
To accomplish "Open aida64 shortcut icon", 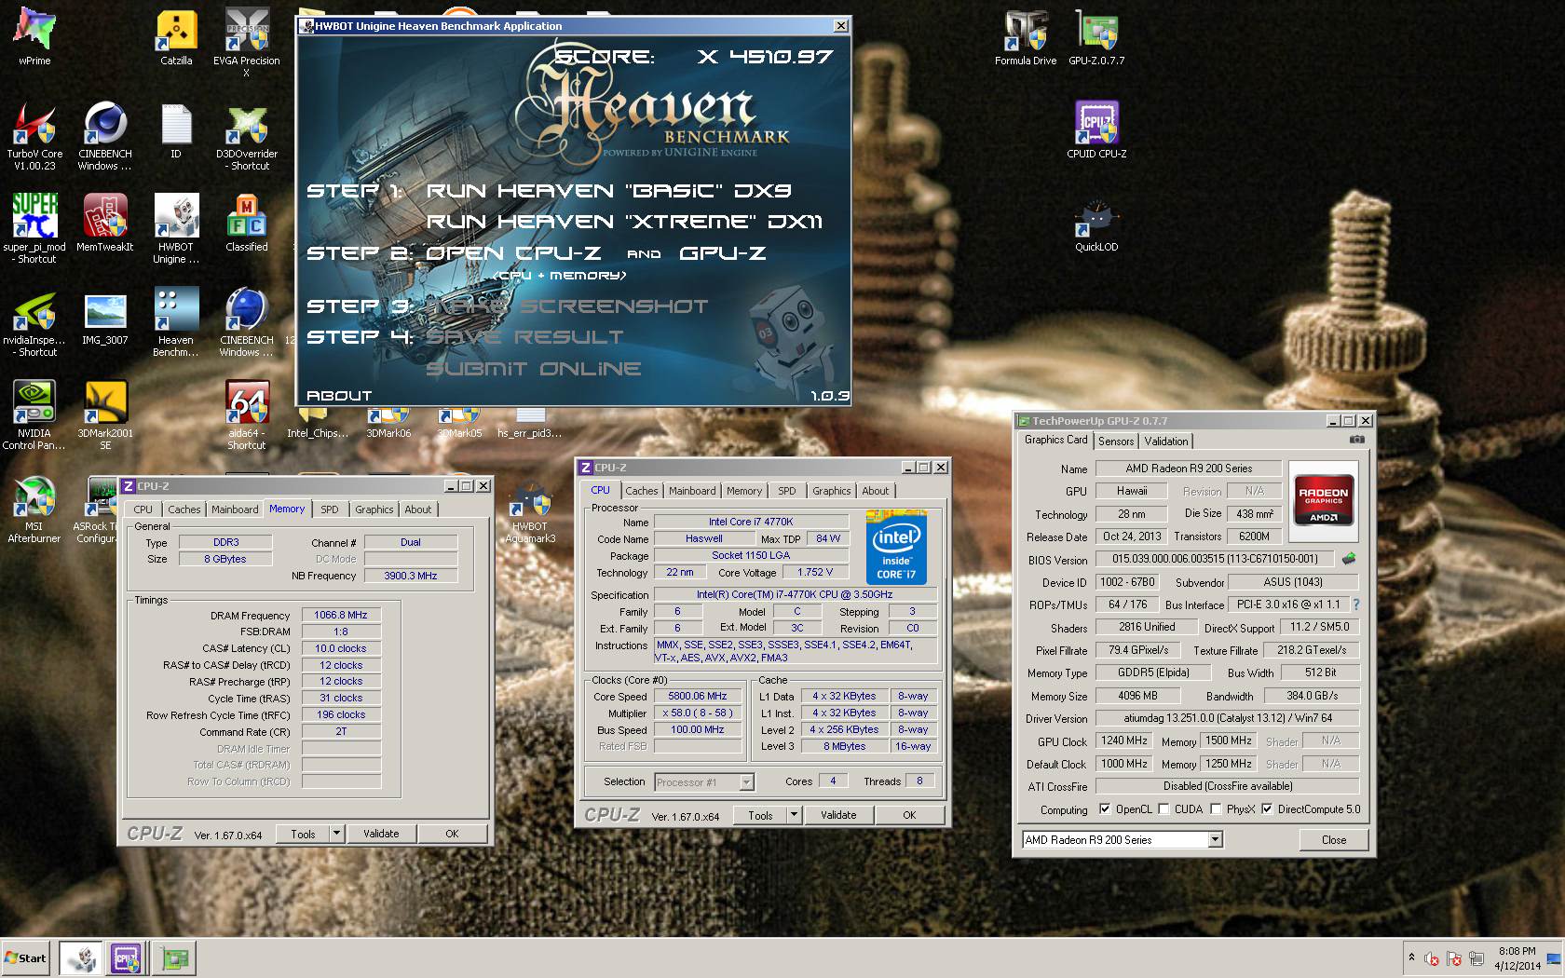I will (247, 414).
